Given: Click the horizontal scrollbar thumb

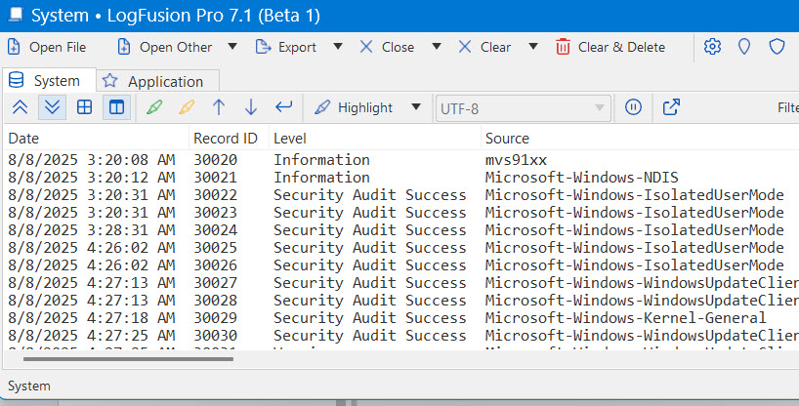Looking at the screenshot, I should [128, 359].
